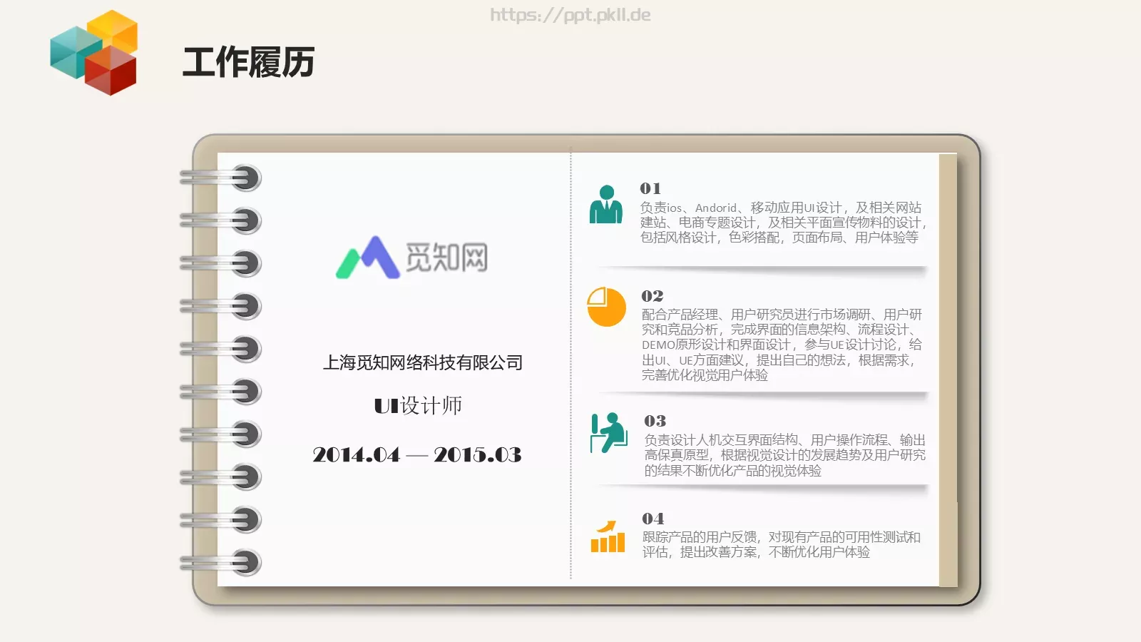The width and height of the screenshot is (1141, 642).
Task: Select the 工作履历 slide title
Action: pos(249,62)
